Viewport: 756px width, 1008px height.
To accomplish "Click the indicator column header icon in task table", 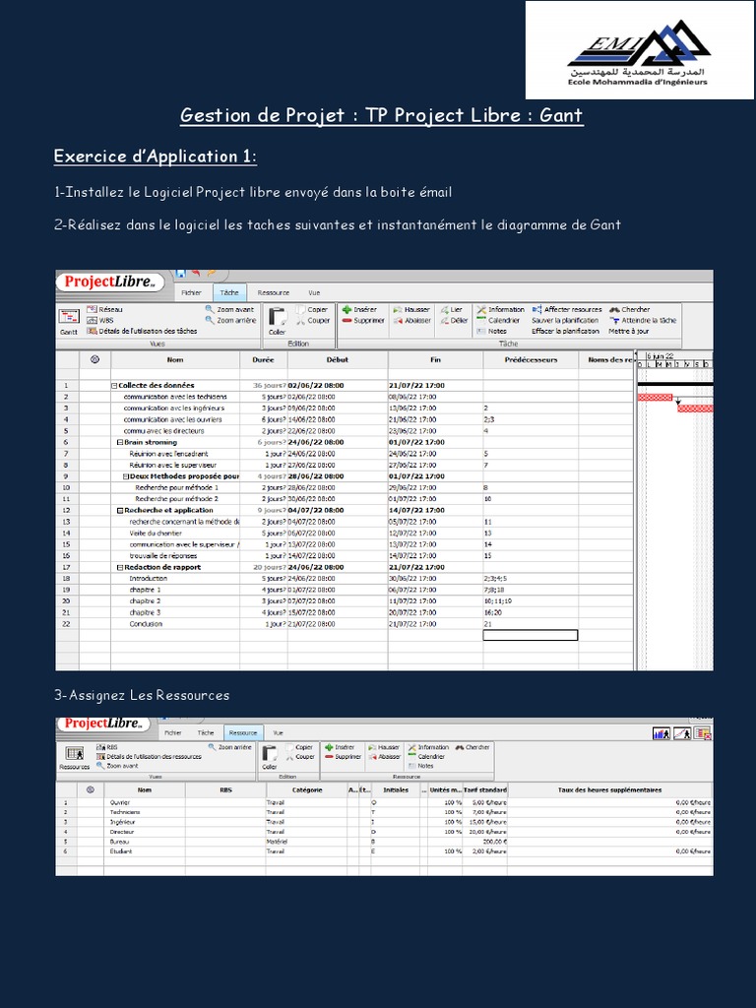I will (x=95, y=359).
